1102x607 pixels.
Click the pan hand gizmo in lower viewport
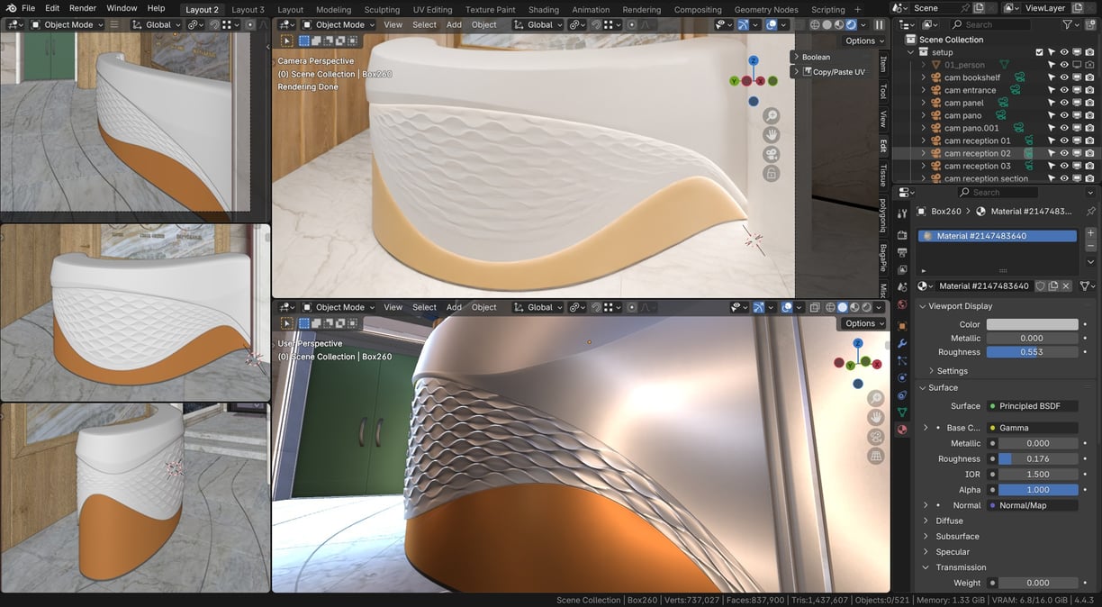pos(875,418)
